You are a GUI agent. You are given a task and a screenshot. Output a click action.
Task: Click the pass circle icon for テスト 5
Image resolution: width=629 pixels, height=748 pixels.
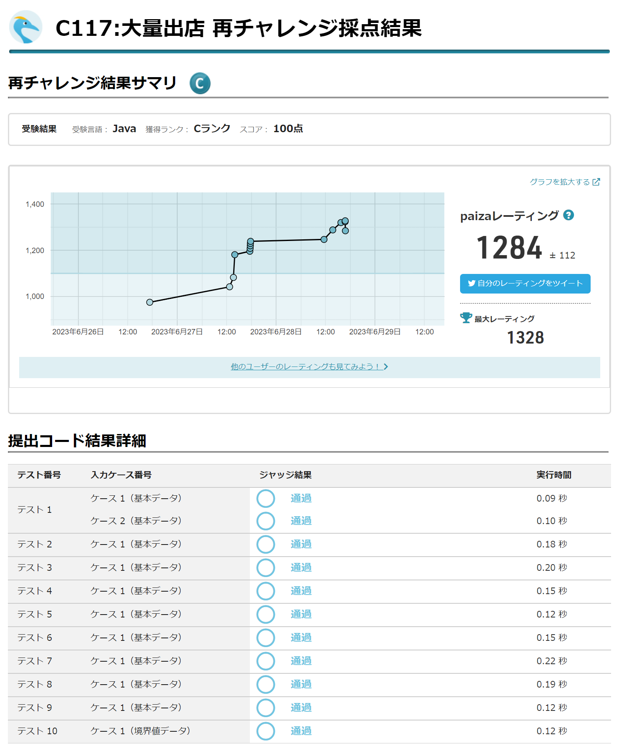coord(266,615)
